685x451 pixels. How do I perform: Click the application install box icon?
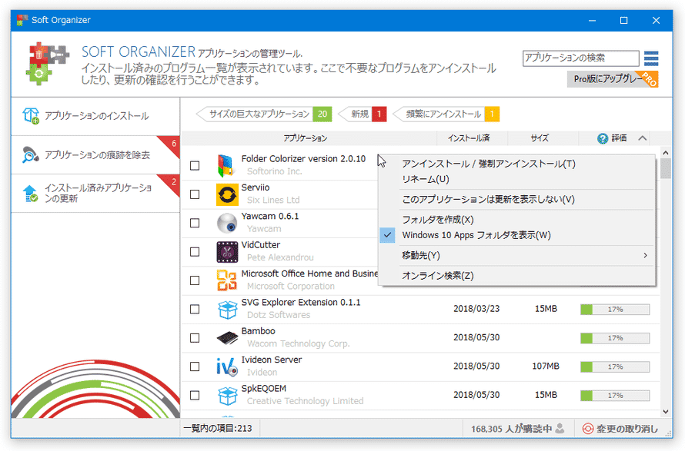pos(31,116)
